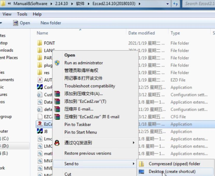Select the J8 application icon
This screenshot has height=176, width=215.
(40, 131)
